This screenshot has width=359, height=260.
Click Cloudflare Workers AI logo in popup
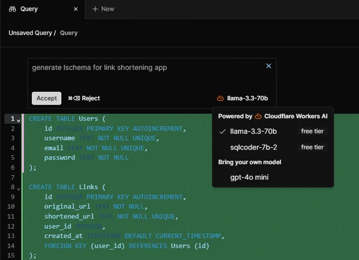pyautogui.click(x=258, y=116)
